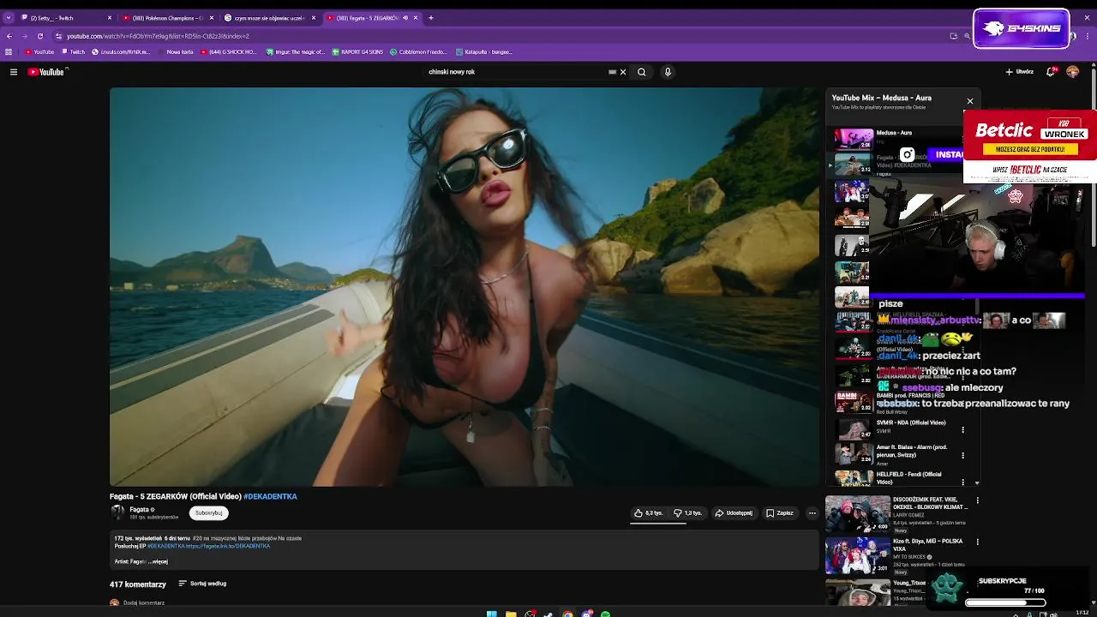The width and height of the screenshot is (1097, 617).
Task: Open Steam from the taskbar
Action: [x=548, y=614]
